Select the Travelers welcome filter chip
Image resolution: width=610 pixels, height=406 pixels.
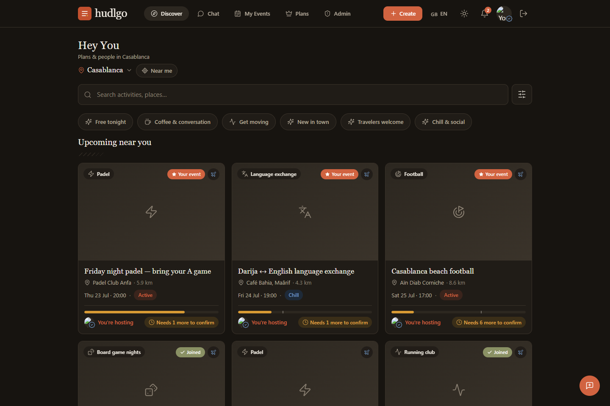[x=375, y=122]
